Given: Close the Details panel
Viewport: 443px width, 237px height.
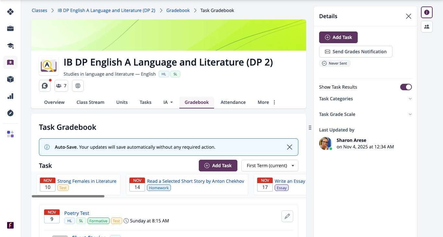Looking at the screenshot, I should (409, 16).
